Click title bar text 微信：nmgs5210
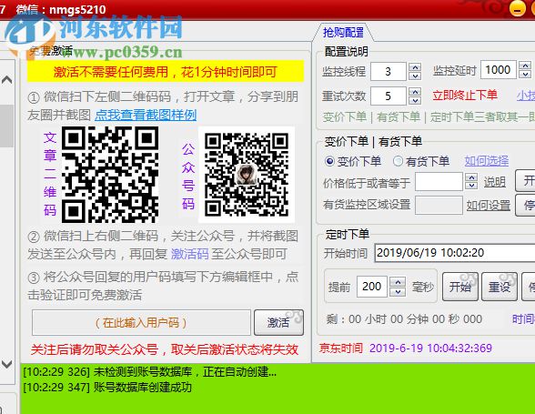The height and width of the screenshot is (414, 535). point(62,9)
